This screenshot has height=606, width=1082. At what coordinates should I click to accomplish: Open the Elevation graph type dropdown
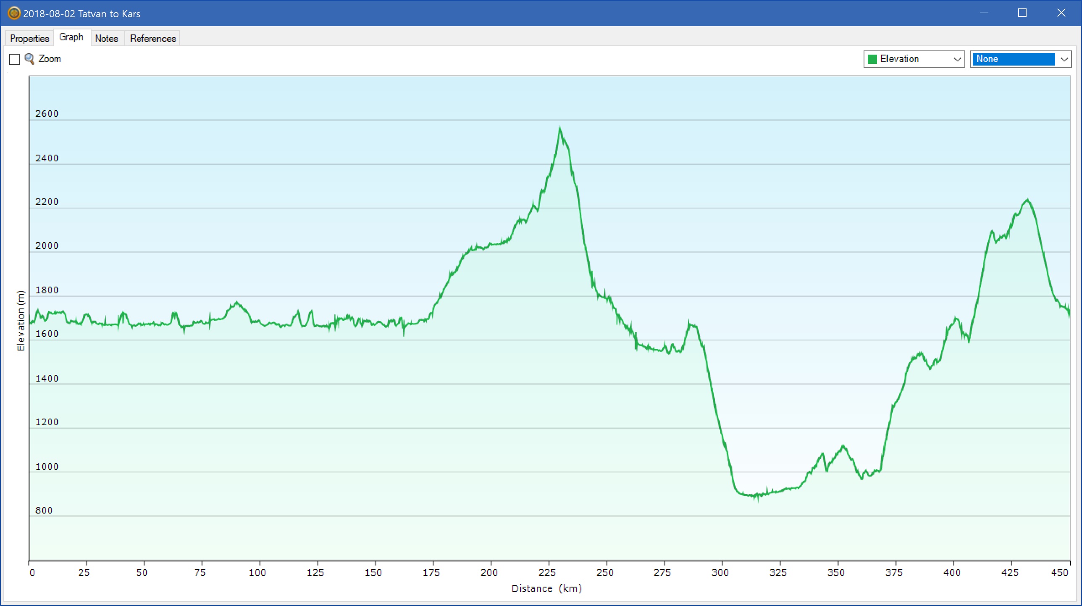(914, 59)
